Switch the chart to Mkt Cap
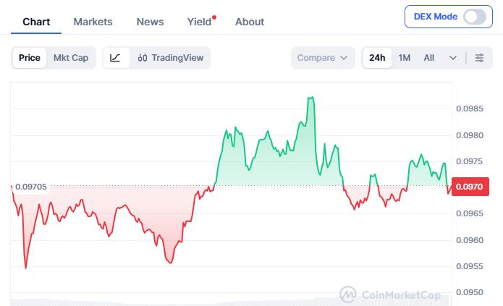The image size is (503, 306). point(71,58)
